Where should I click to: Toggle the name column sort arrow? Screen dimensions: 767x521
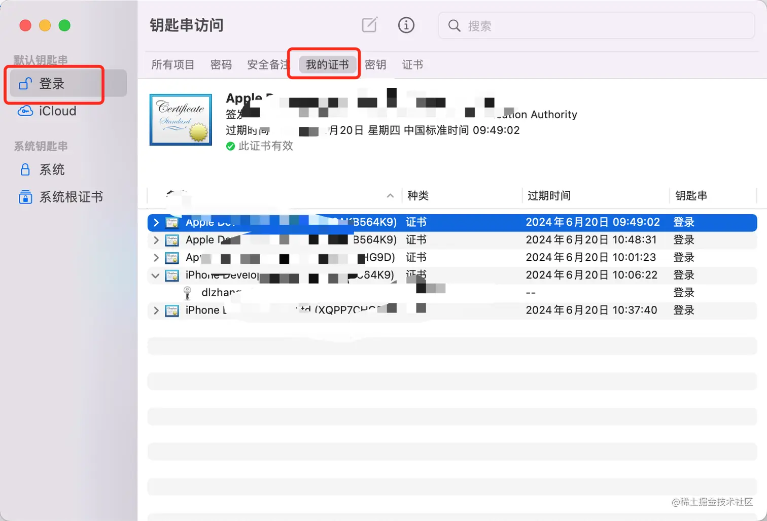tap(390, 195)
